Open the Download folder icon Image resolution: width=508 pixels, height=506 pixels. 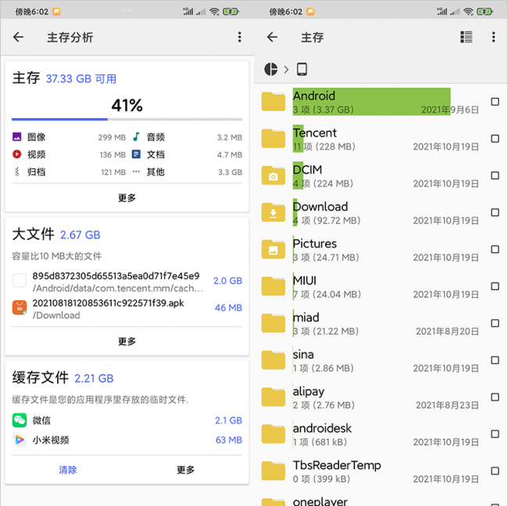point(274,213)
